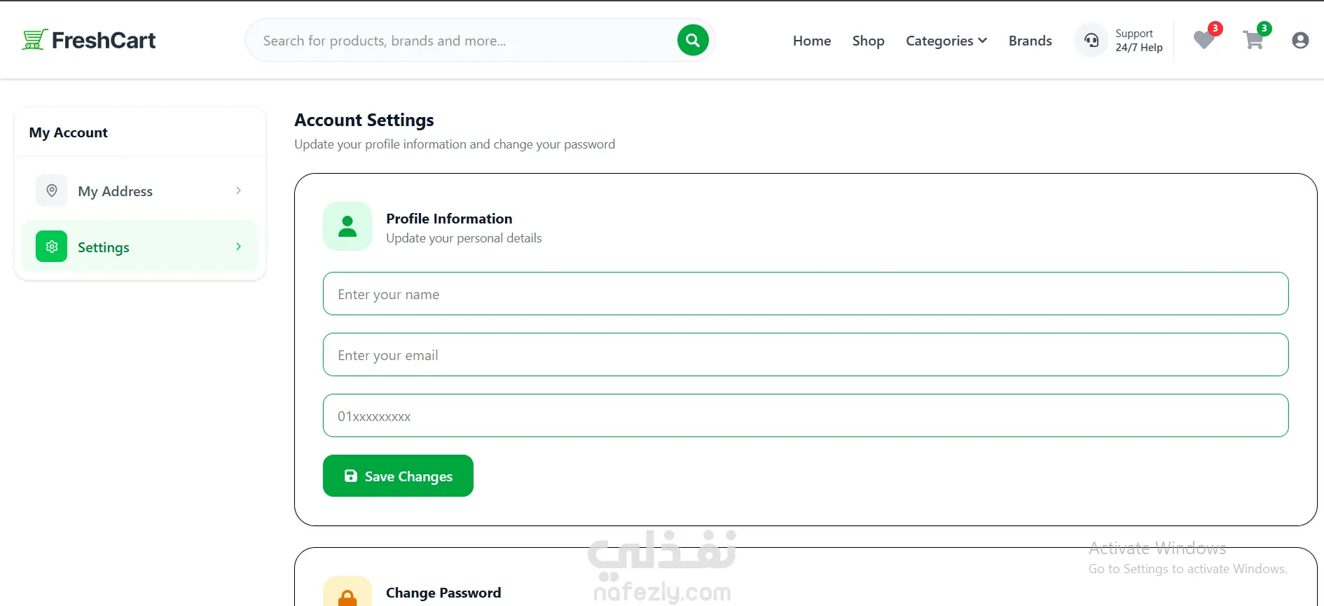Image resolution: width=1324 pixels, height=606 pixels.
Task: Click the Save Changes button
Action: [398, 476]
